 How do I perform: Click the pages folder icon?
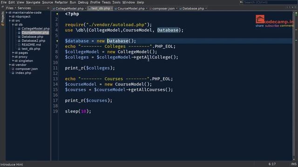(16, 53)
